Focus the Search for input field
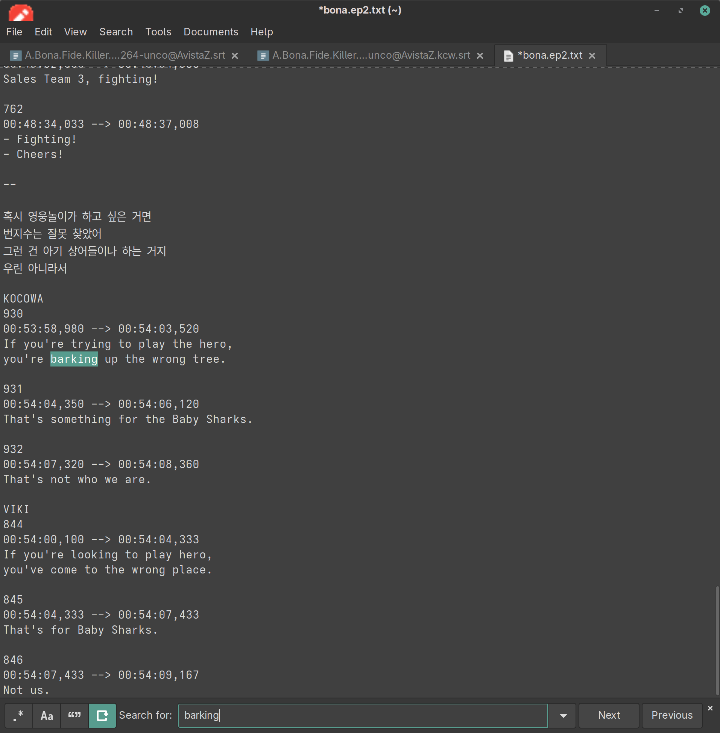This screenshot has height=733, width=720. (x=363, y=715)
